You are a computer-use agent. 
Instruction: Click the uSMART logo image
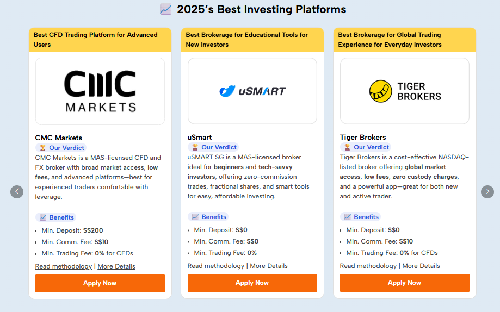point(252,91)
